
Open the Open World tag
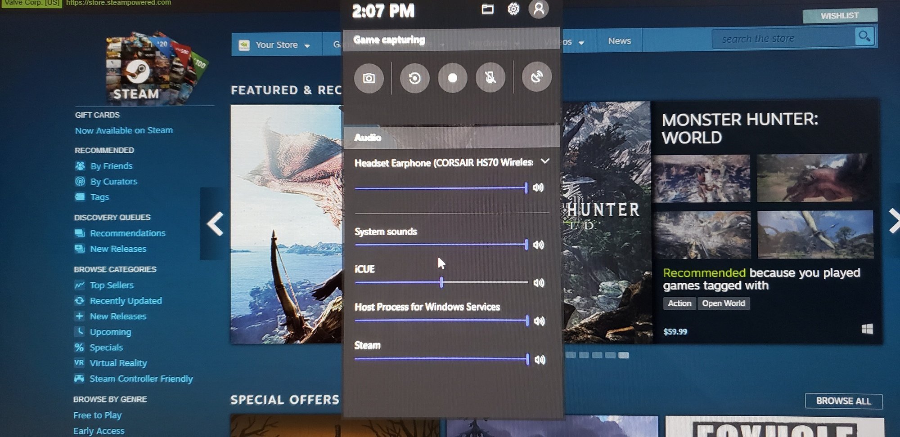pyautogui.click(x=724, y=303)
